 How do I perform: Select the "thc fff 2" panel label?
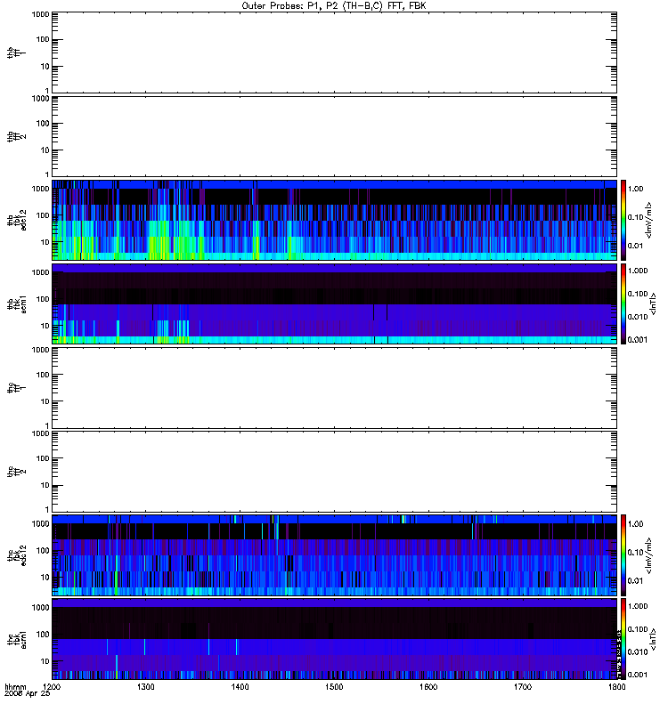click(x=16, y=472)
